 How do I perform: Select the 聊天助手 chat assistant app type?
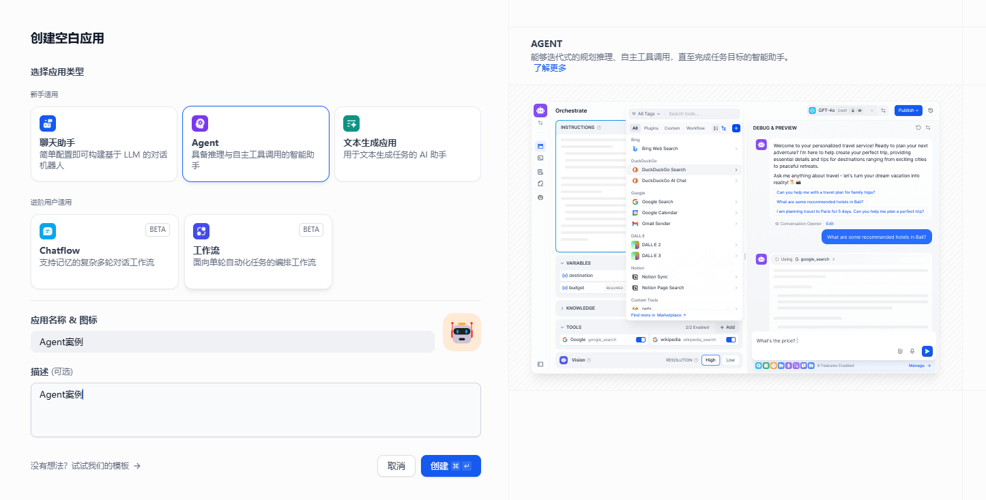(104, 144)
